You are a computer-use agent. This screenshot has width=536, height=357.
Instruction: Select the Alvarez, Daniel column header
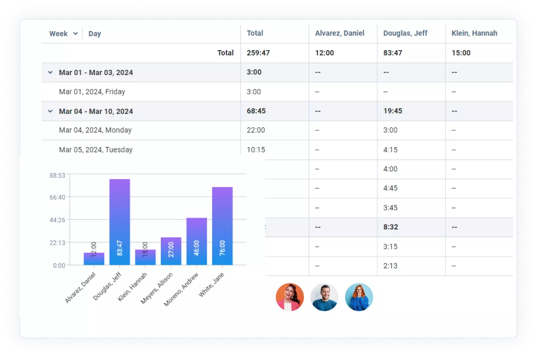(339, 33)
